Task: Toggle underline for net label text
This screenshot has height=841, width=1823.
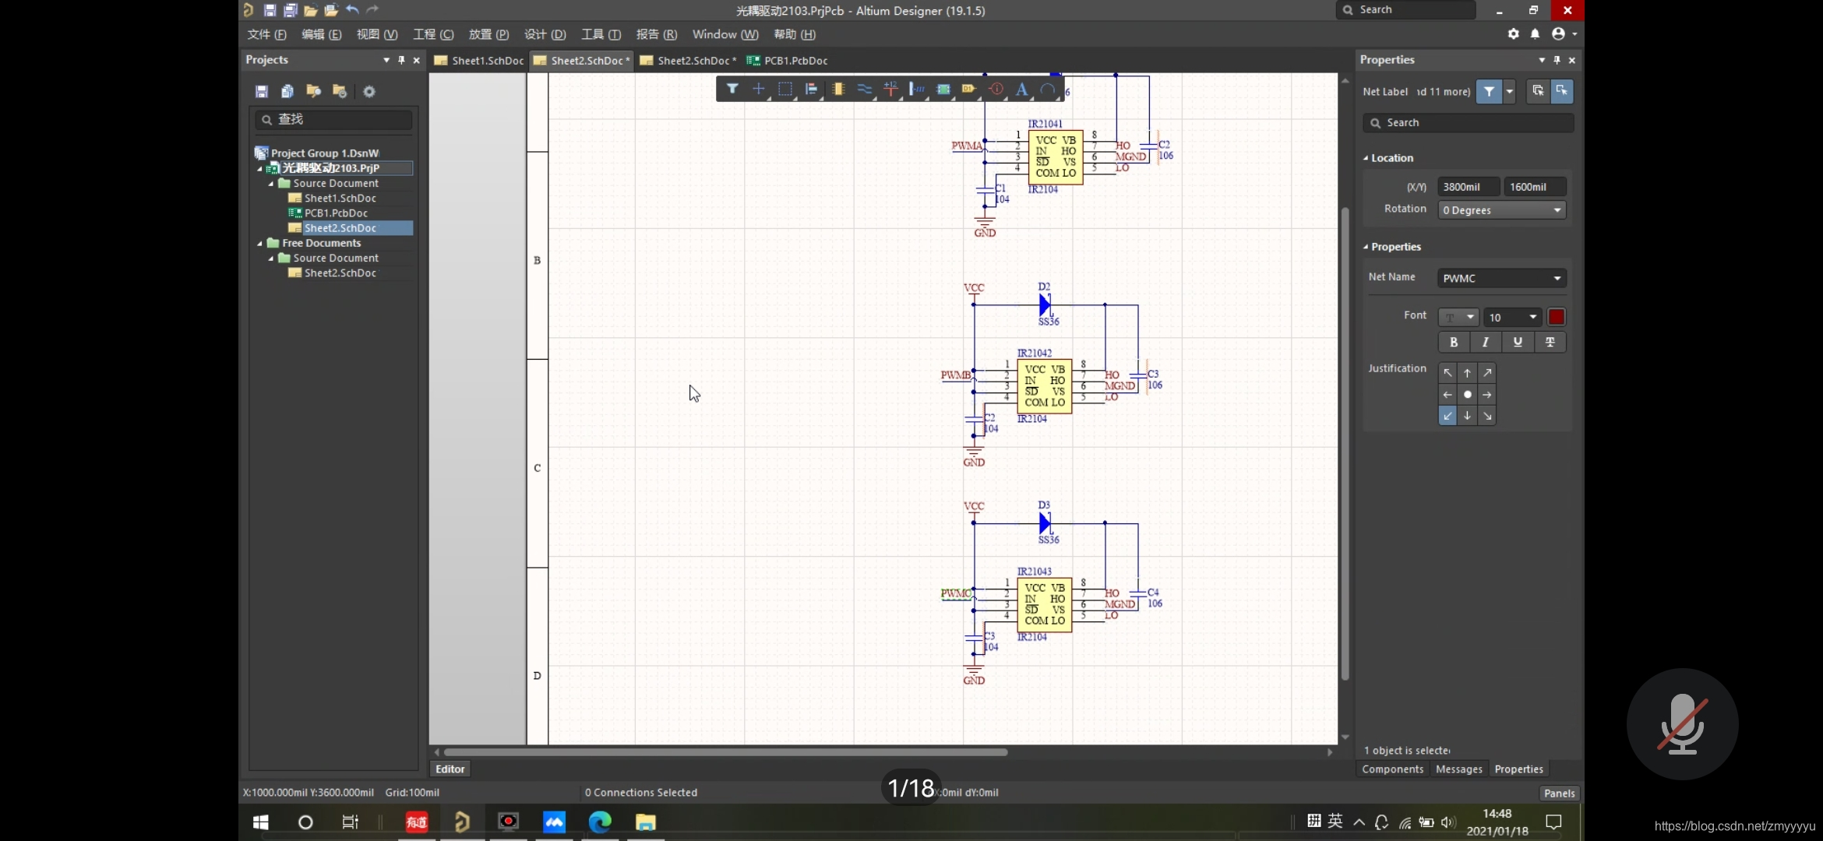Action: click(x=1518, y=340)
